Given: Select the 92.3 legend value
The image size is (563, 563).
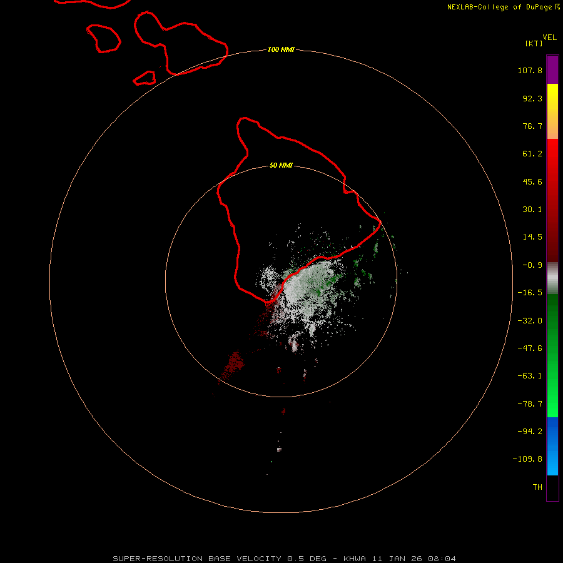Looking at the screenshot, I should point(532,98).
